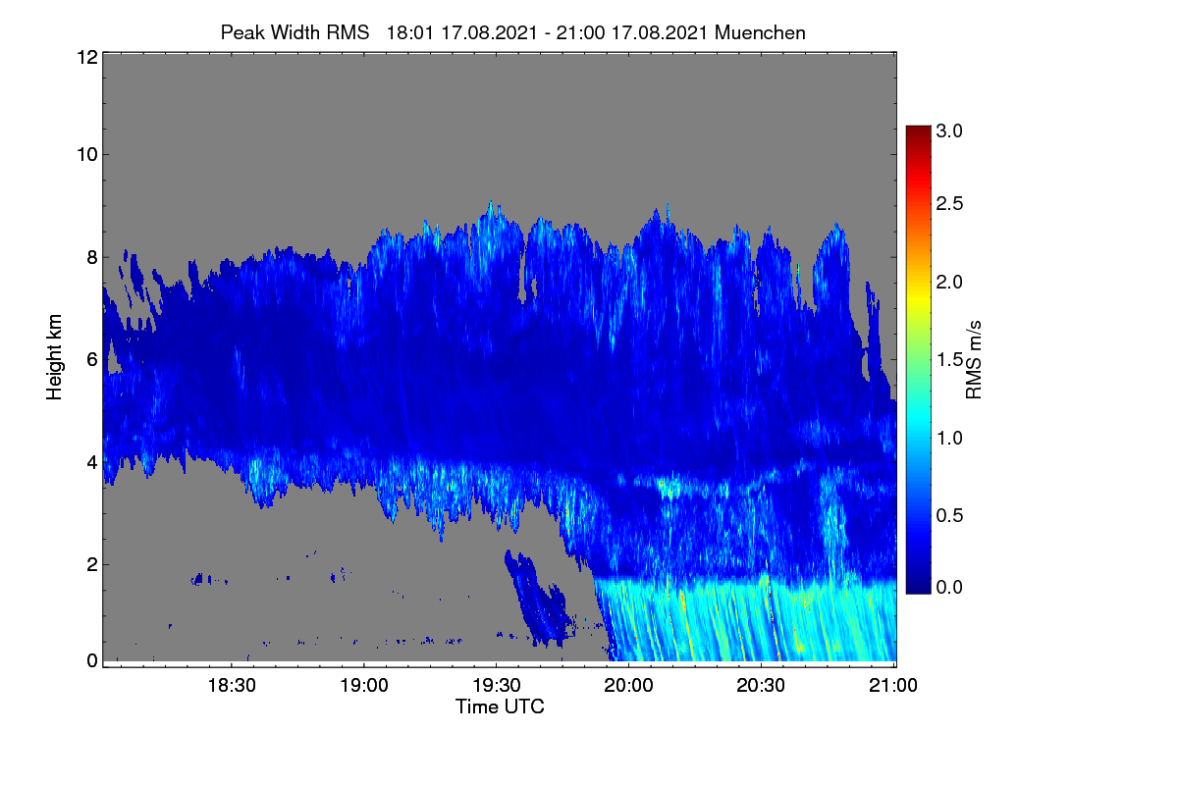Click the 21:00 time tick label
The height and width of the screenshot is (785, 1178).
coord(893,686)
